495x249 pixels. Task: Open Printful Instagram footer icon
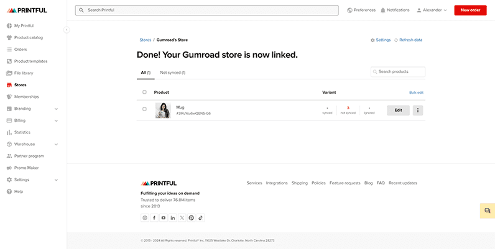tap(145, 218)
